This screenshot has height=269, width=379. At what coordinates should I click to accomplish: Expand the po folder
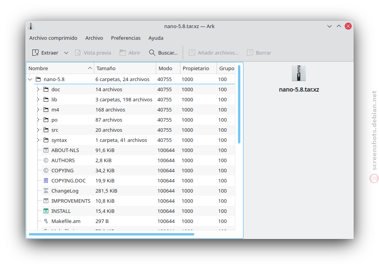pos(38,120)
